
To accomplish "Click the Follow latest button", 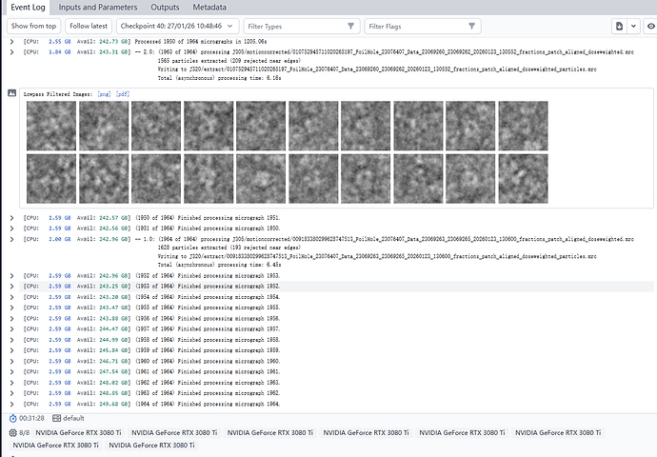I will pyautogui.click(x=89, y=26).
